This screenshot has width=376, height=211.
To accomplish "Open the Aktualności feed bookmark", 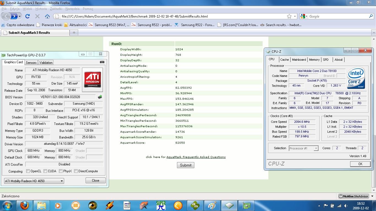I will click(x=75, y=25).
